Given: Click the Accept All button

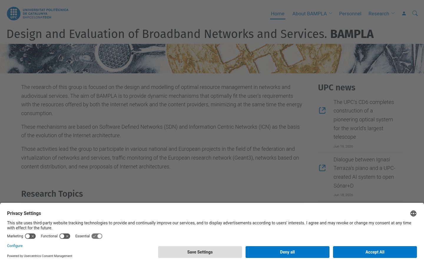Looking at the screenshot, I should [375, 252].
